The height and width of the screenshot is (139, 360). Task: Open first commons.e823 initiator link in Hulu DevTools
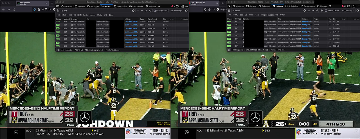click(x=131, y=21)
